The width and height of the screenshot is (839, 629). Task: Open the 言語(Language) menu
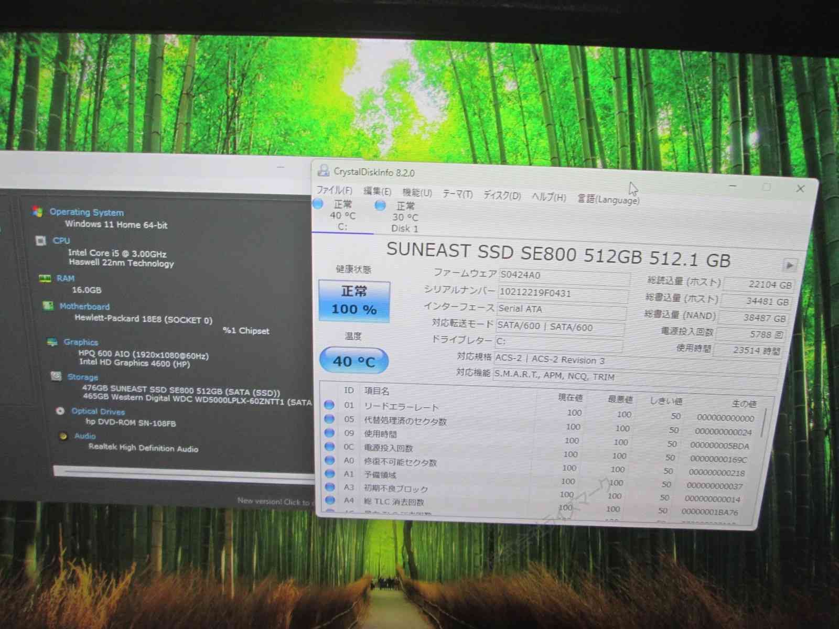click(x=608, y=199)
